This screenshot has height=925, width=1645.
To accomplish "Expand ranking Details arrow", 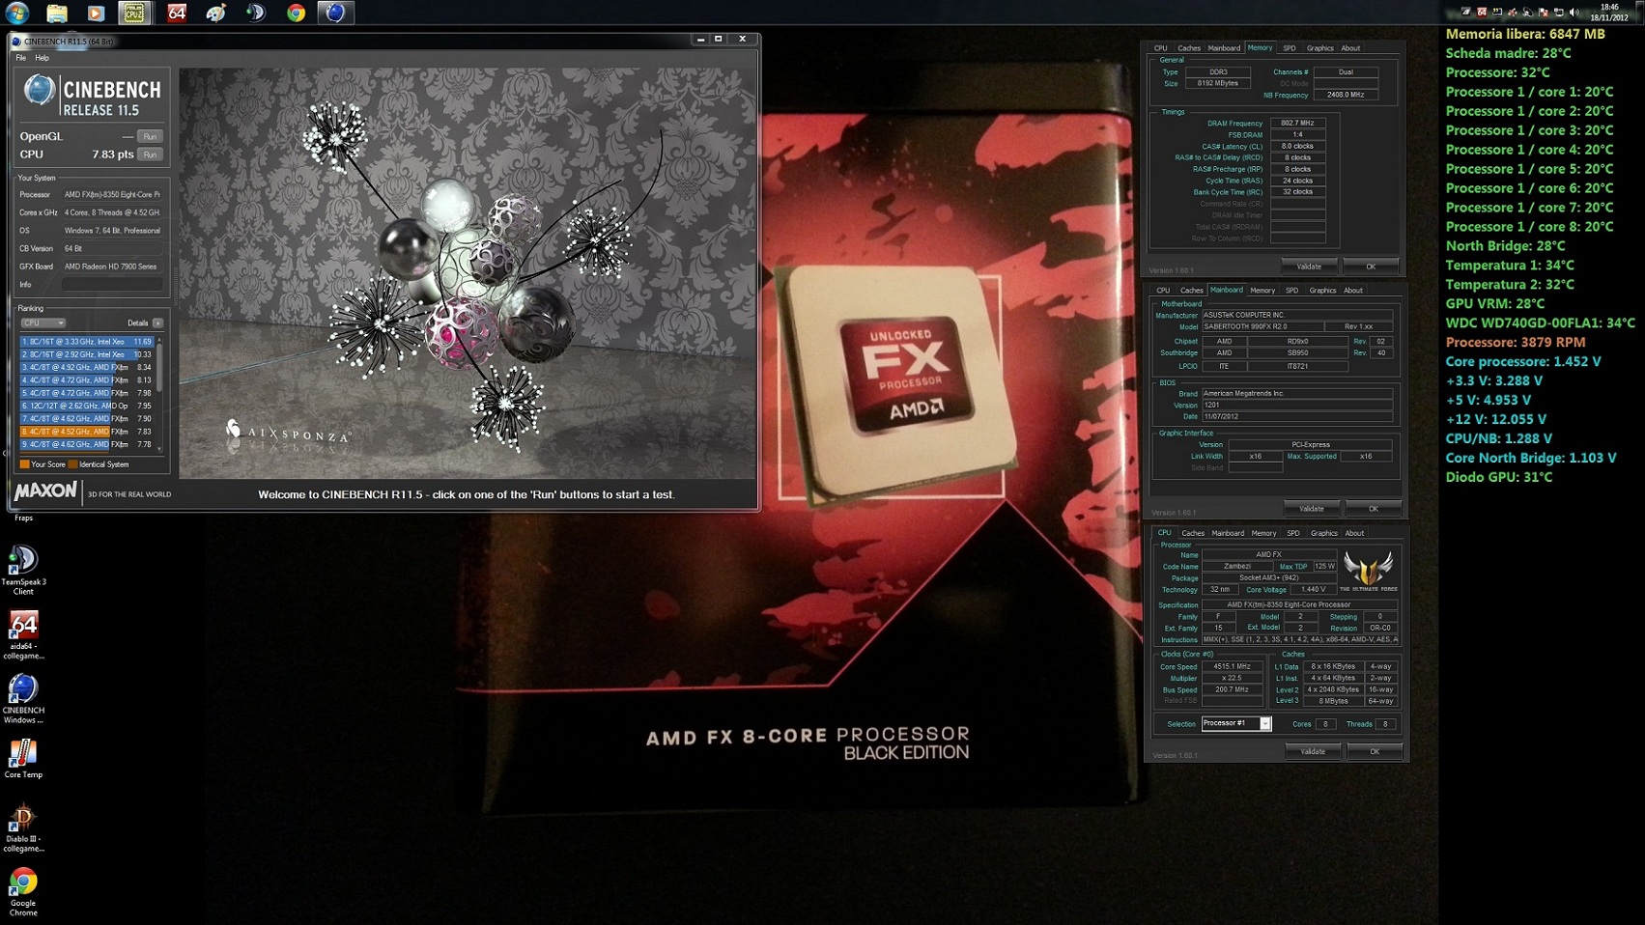I will pyautogui.click(x=157, y=322).
